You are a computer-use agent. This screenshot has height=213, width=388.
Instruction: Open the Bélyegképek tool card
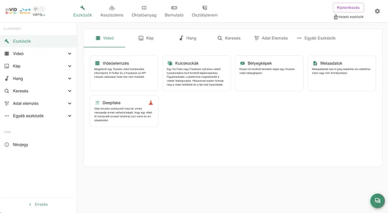pos(269,73)
